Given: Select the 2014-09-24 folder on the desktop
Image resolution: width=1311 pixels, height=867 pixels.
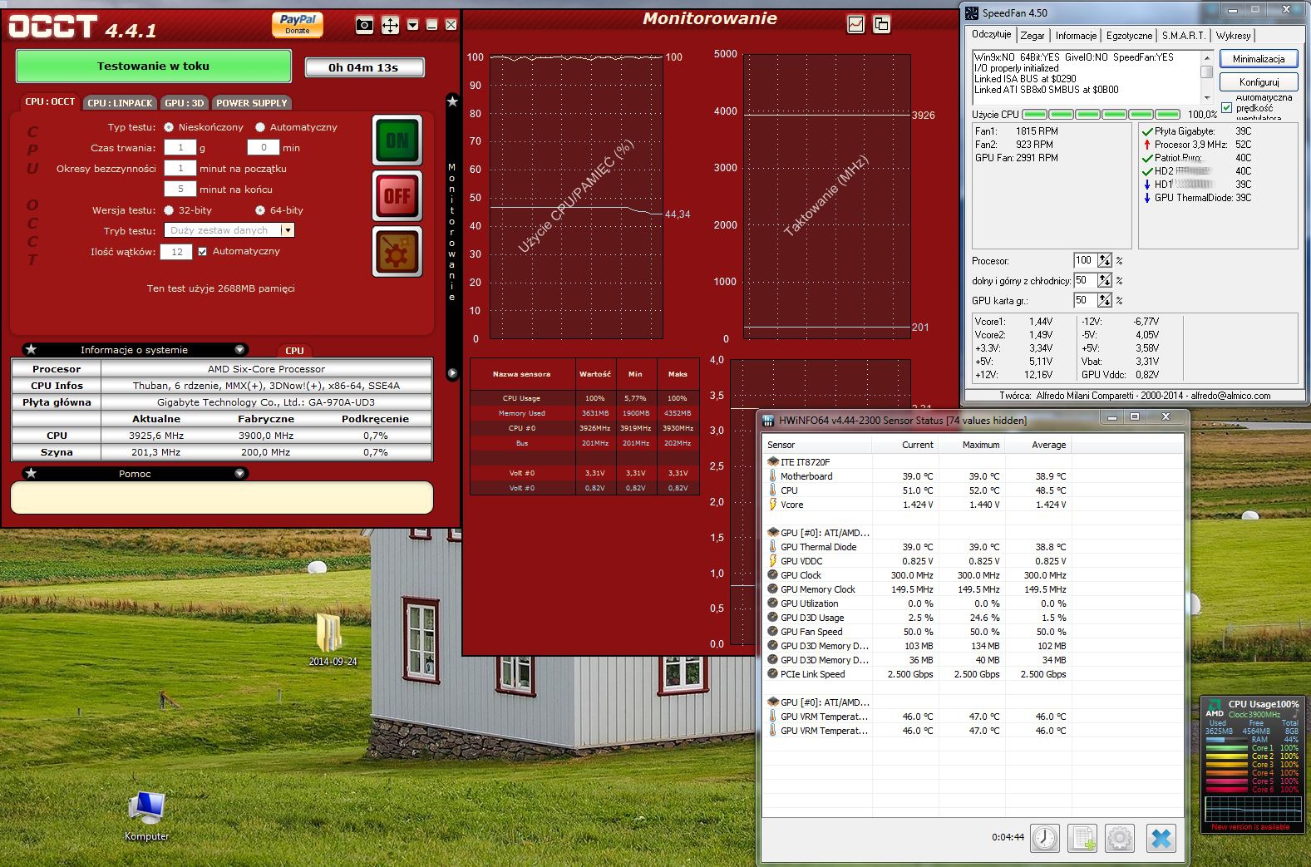Looking at the screenshot, I should [333, 640].
